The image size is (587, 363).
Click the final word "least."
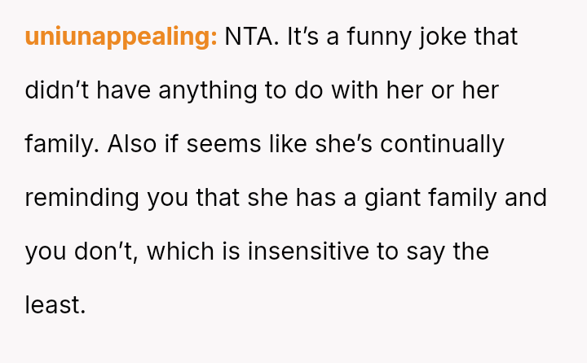click(x=55, y=306)
